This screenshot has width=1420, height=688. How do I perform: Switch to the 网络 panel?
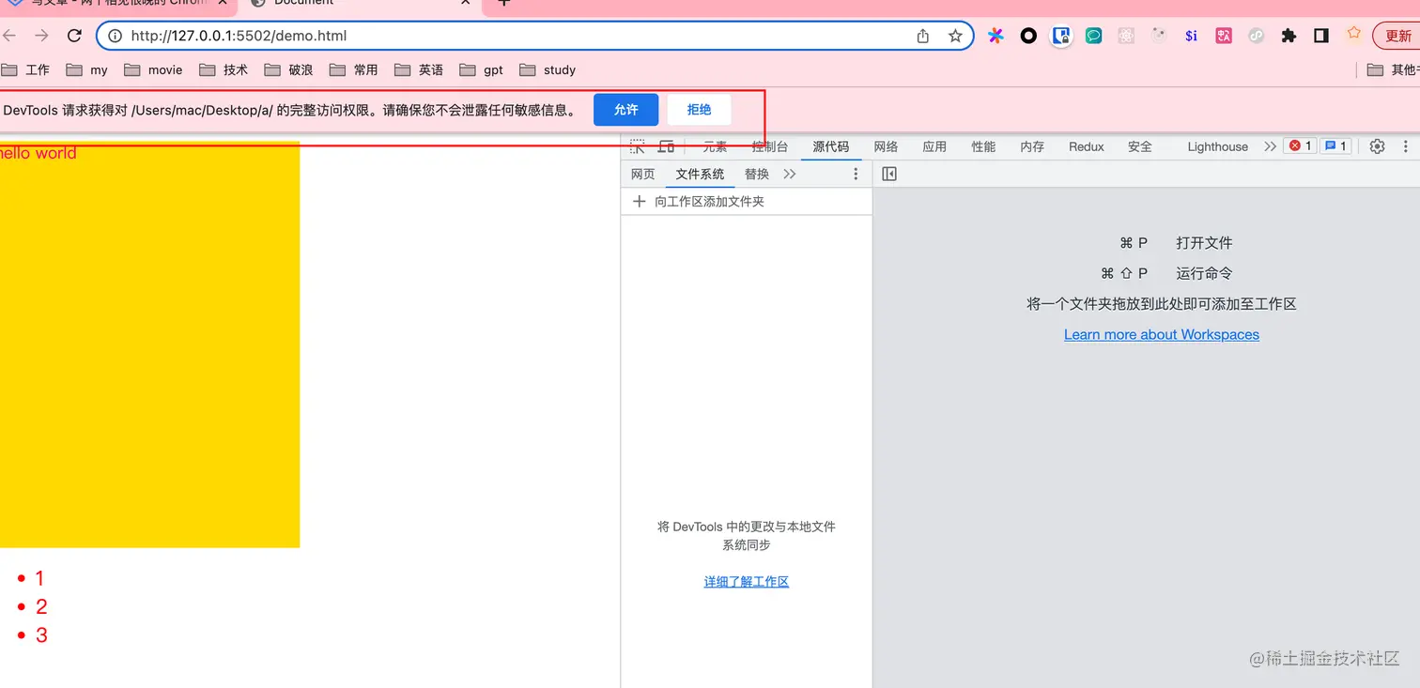[886, 146]
